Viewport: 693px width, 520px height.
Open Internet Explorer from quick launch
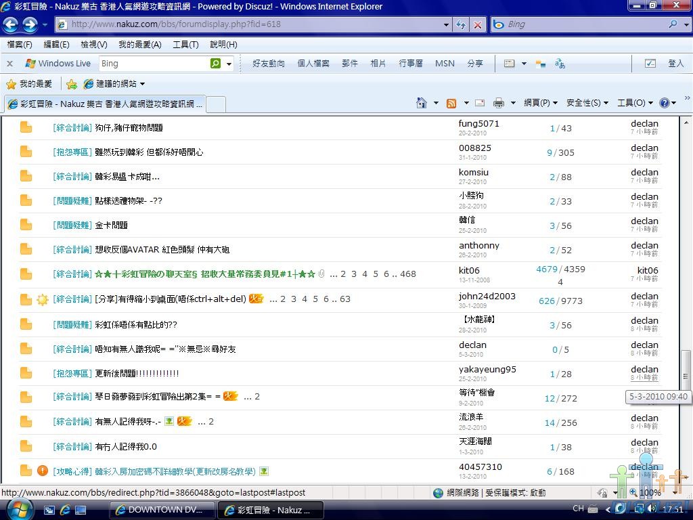click(65, 510)
